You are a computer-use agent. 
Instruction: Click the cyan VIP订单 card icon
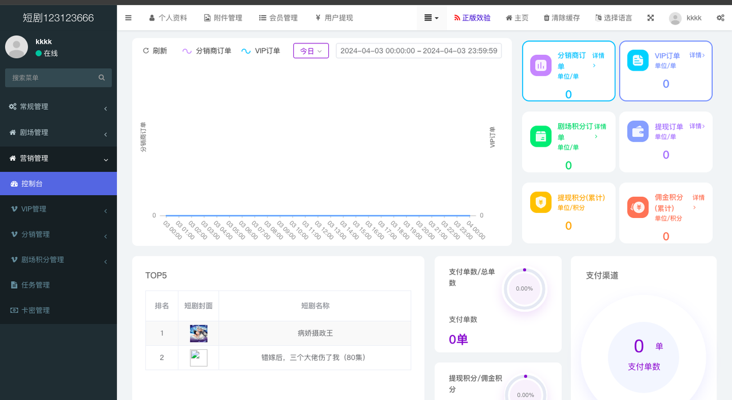click(x=638, y=60)
